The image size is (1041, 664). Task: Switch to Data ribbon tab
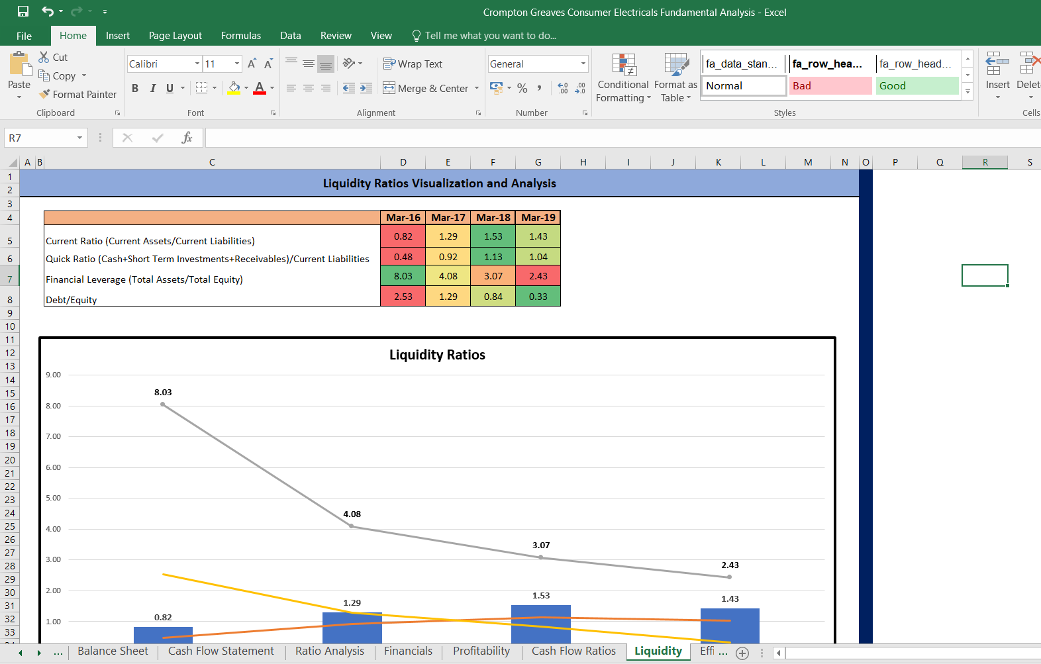(291, 36)
